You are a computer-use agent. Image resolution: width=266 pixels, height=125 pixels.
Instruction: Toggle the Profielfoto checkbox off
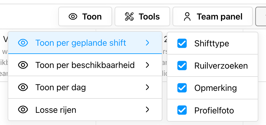coord(182,110)
